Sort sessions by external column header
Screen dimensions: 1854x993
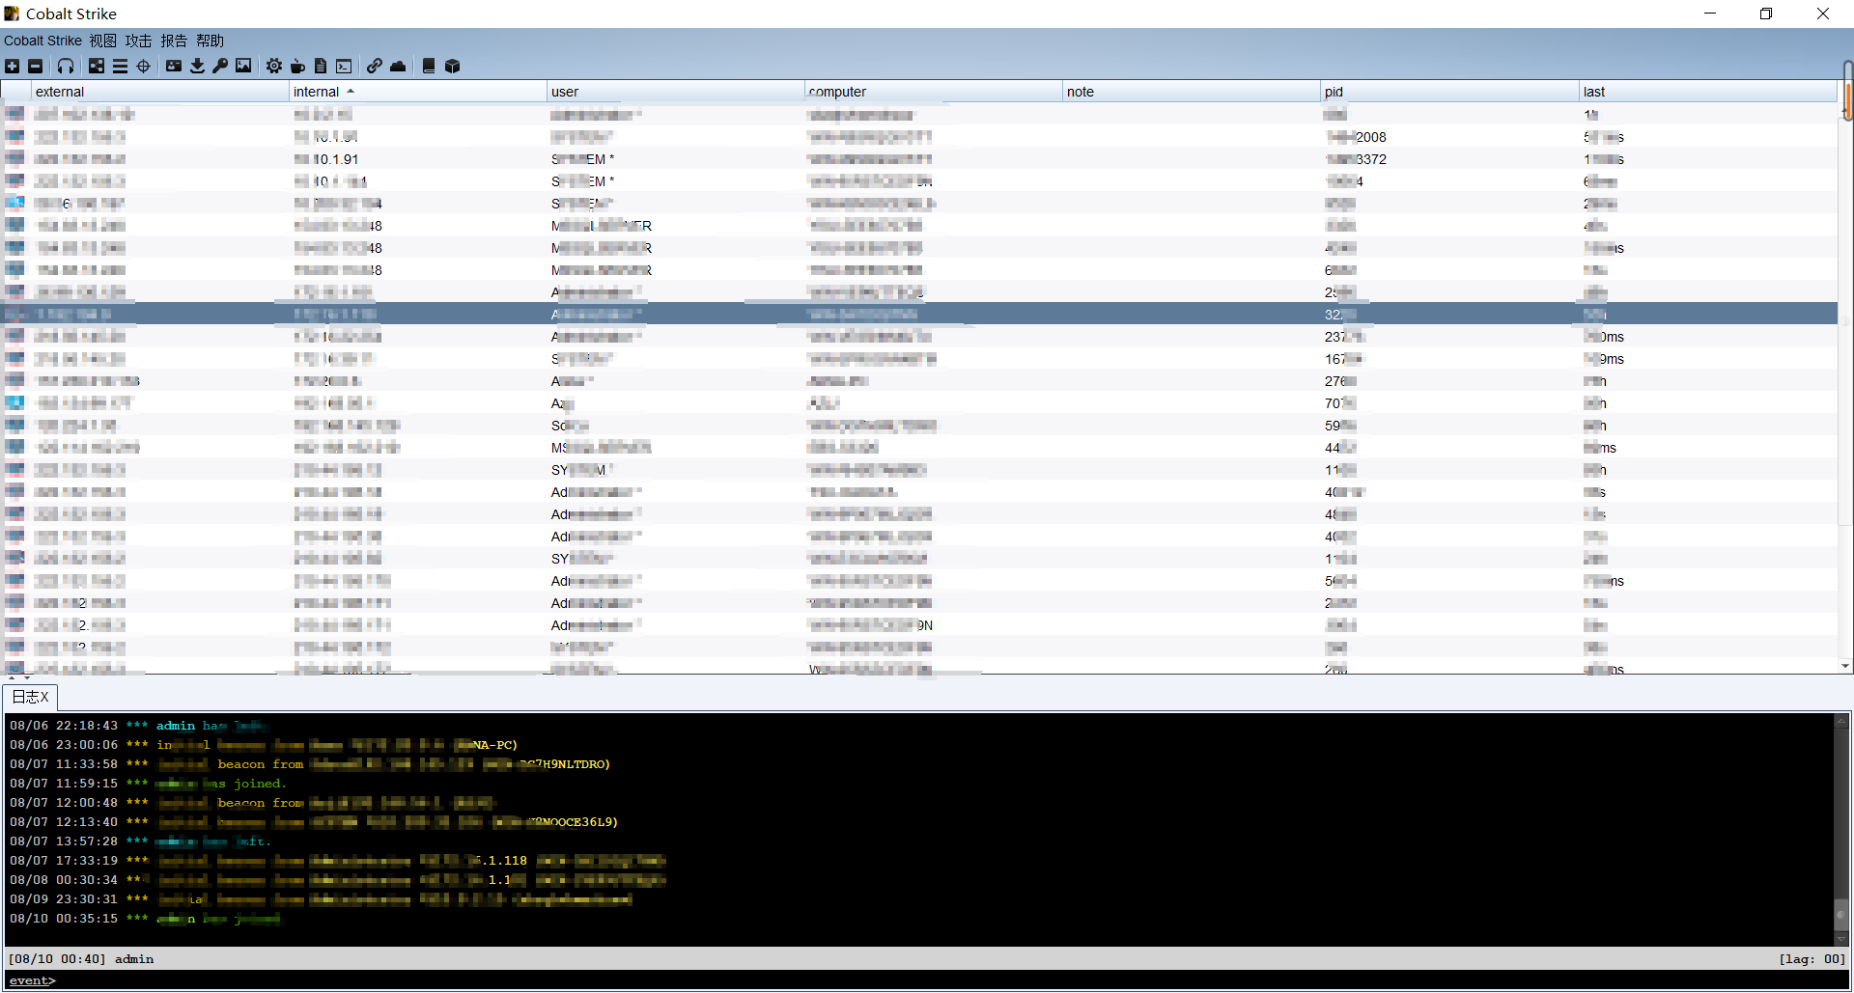point(160,92)
